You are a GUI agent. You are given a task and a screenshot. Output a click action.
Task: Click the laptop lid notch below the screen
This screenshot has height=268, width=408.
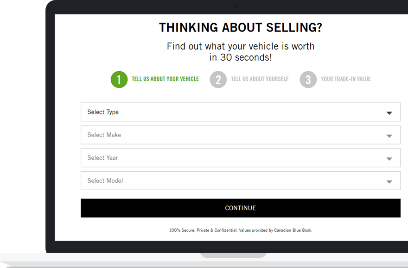point(233,256)
